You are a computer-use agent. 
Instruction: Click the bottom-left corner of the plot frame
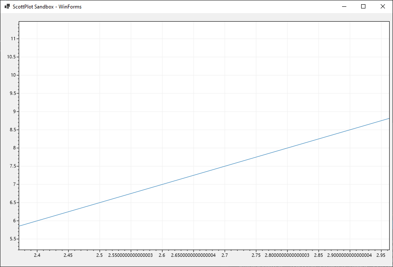pos(19,250)
